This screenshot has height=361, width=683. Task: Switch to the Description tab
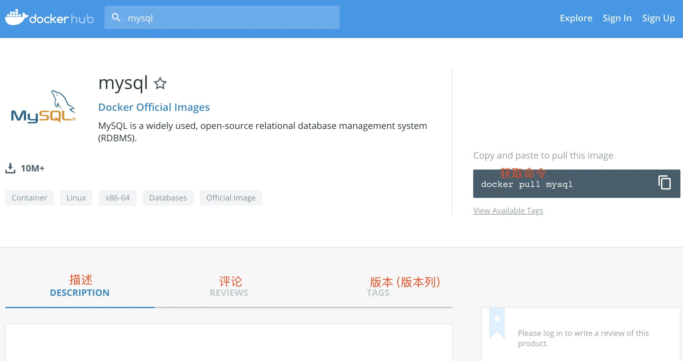[x=79, y=292]
